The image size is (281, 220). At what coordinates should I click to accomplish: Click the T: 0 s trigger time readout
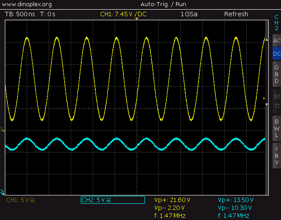point(47,14)
